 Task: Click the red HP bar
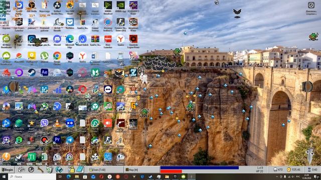coord(171,171)
